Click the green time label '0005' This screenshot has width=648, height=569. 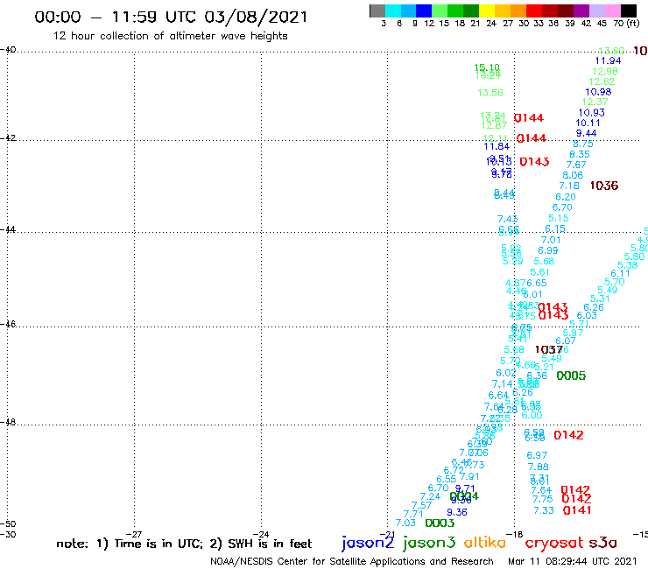click(x=571, y=376)
